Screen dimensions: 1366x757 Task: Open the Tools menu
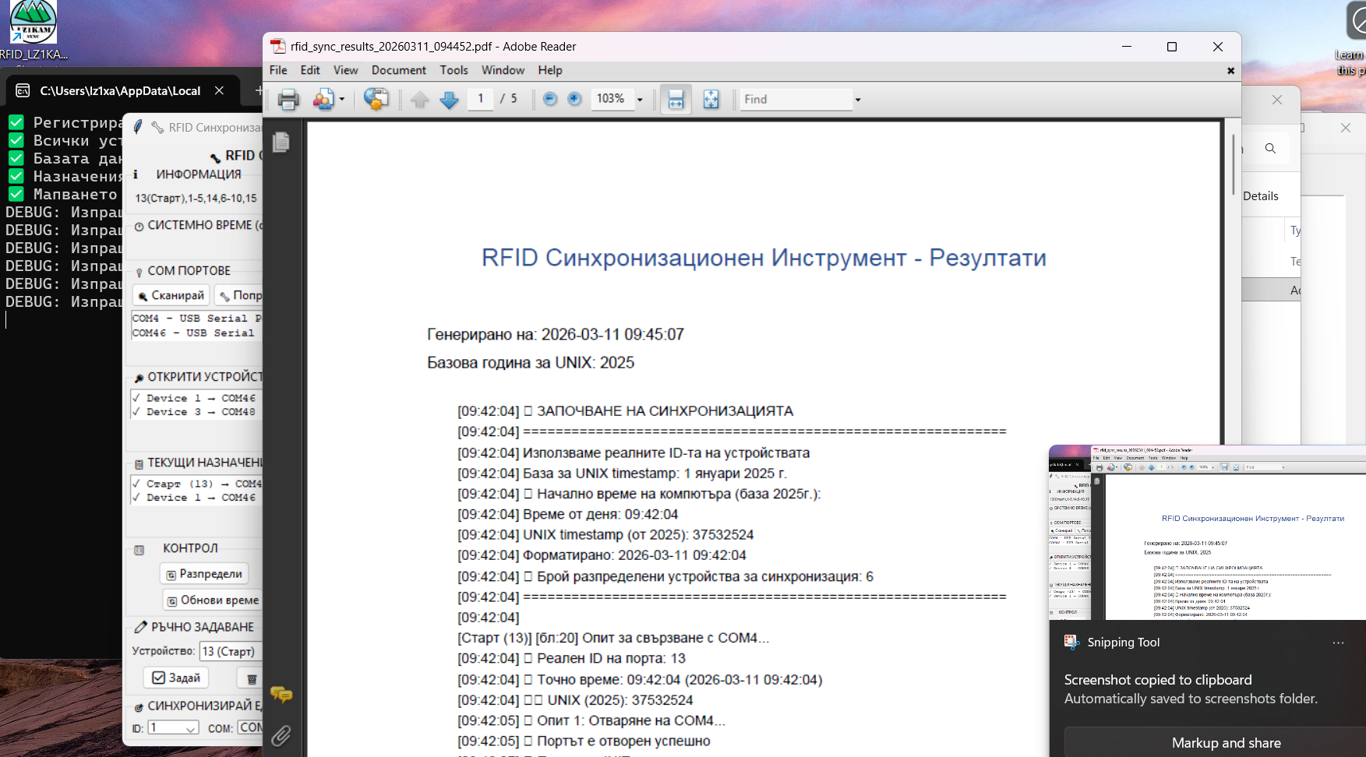tap(454, 70)
